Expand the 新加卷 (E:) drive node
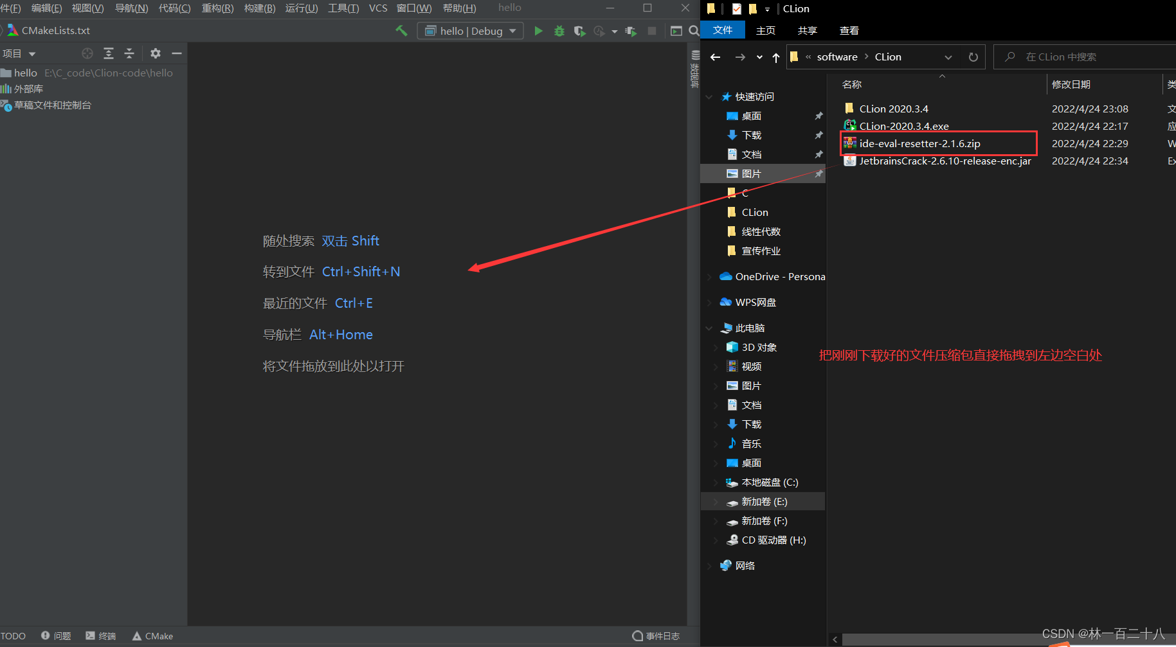The image size is (1176, 647). [716, 502]
